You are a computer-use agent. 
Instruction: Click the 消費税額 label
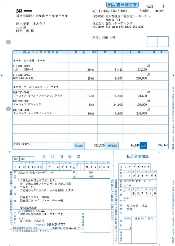coord(111,145)
